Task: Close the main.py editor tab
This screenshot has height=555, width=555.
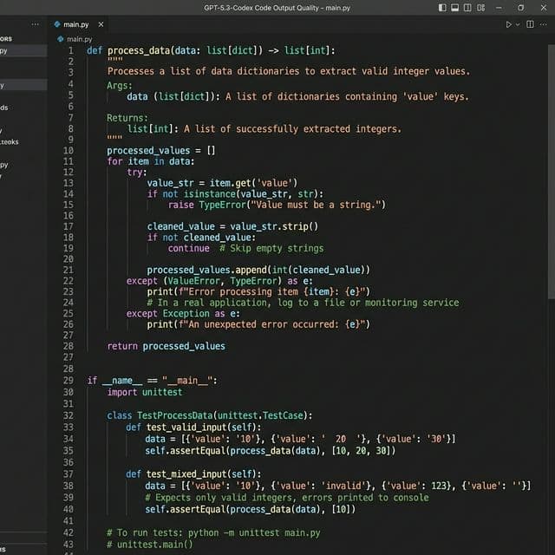Action: [x=101, y=24]
